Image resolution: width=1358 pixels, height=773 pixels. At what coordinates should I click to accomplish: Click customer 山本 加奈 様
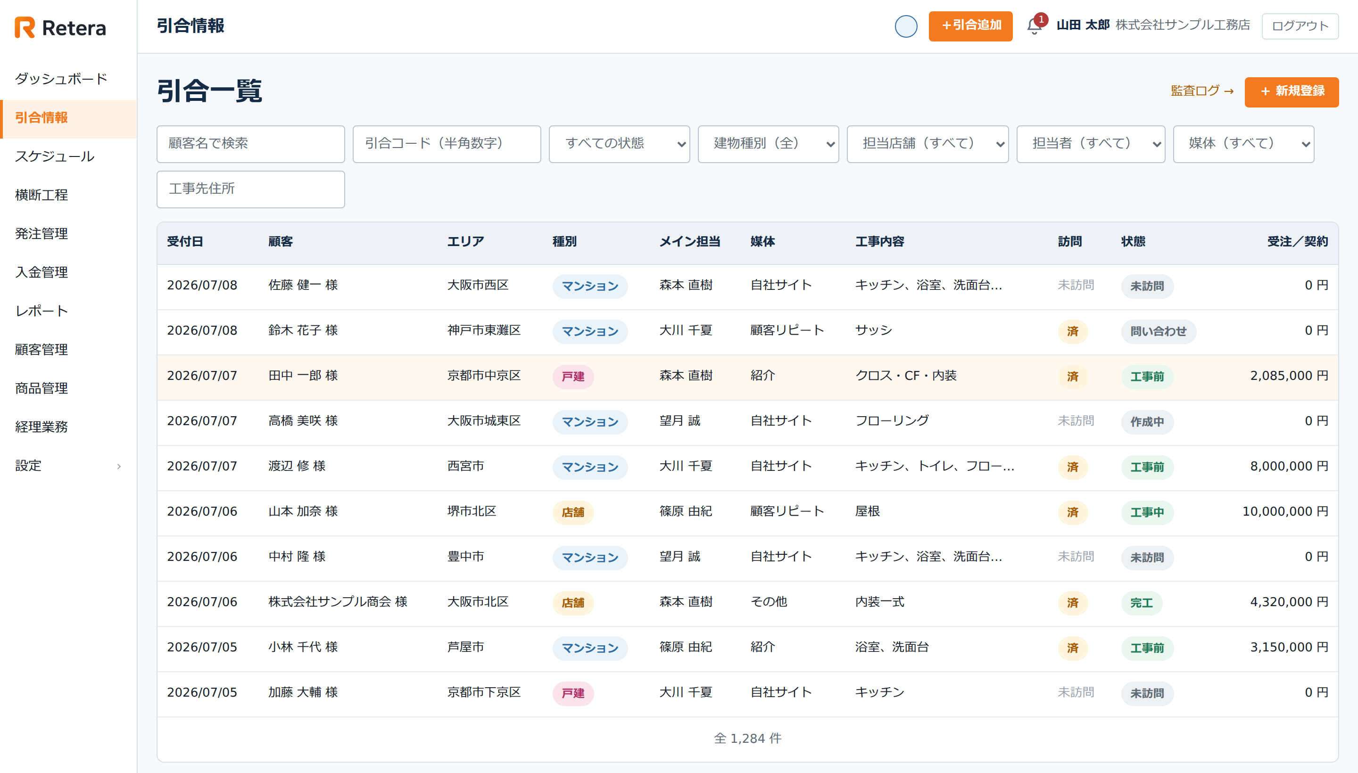(303, 512)
